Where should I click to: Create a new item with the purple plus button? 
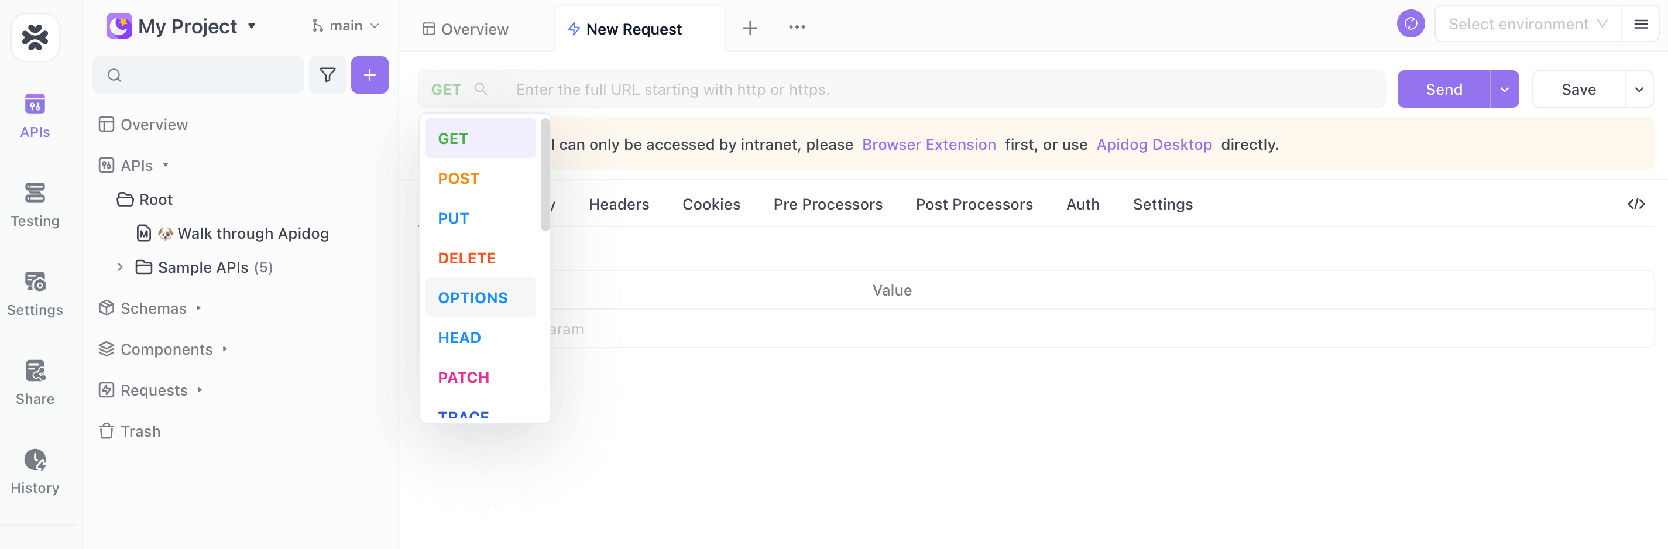point(369,75)
